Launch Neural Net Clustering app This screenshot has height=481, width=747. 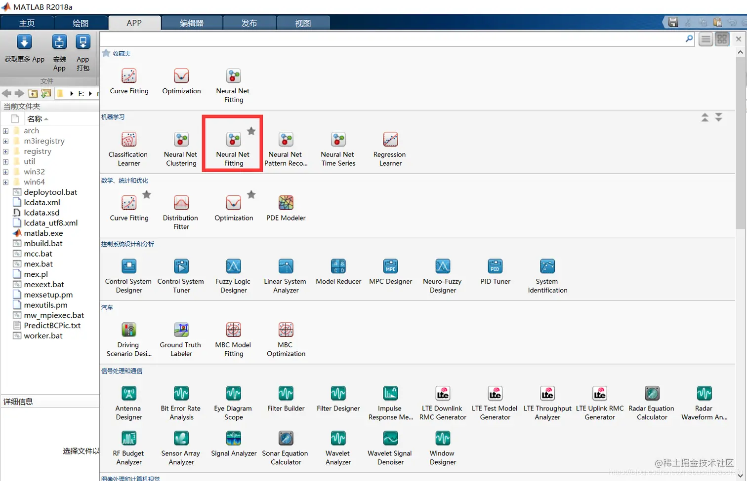pos(181,148)
